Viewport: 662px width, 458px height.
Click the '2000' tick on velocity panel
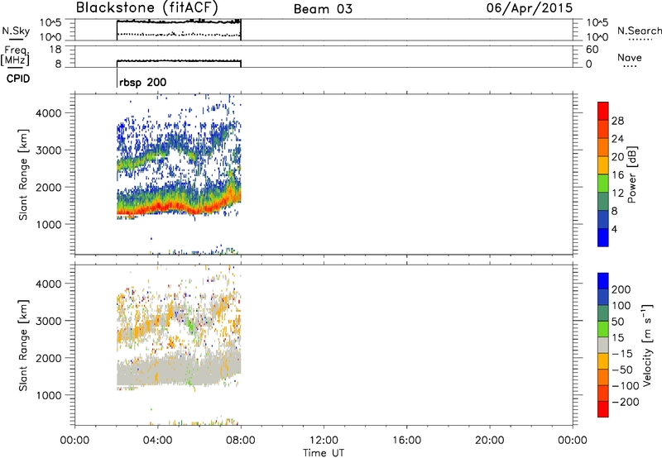[x=48, y=358]
